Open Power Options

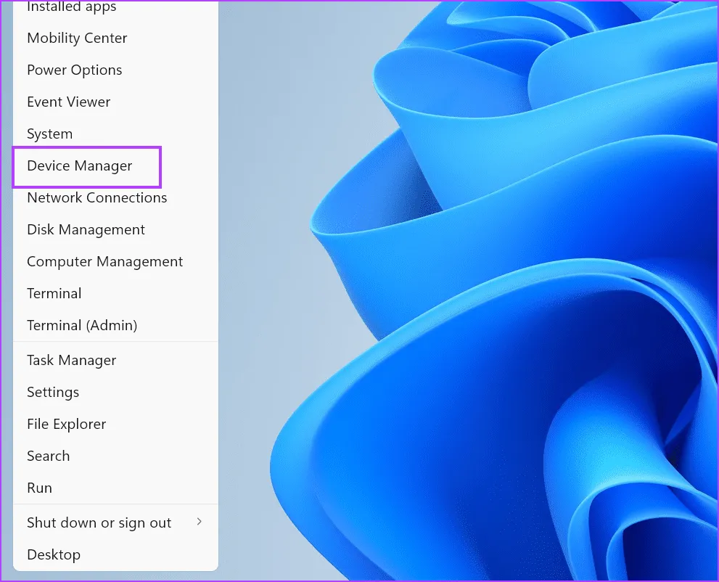pyautogui.click(x=74, y=70)
